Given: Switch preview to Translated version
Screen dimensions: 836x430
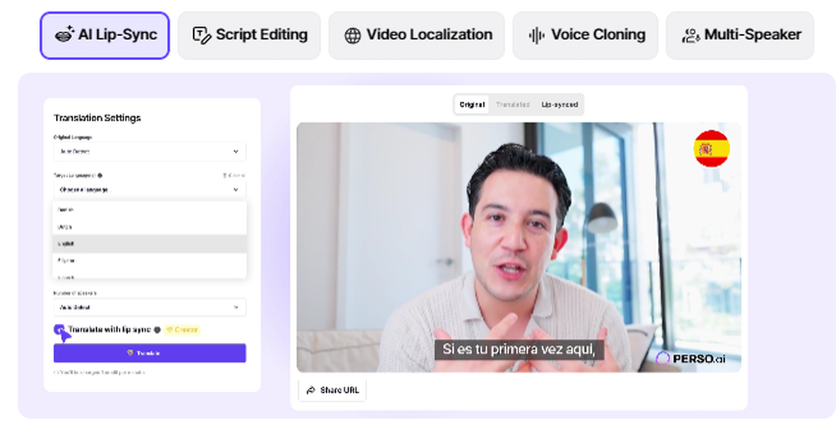Looking at the screenshot, I should click(512, 104).
